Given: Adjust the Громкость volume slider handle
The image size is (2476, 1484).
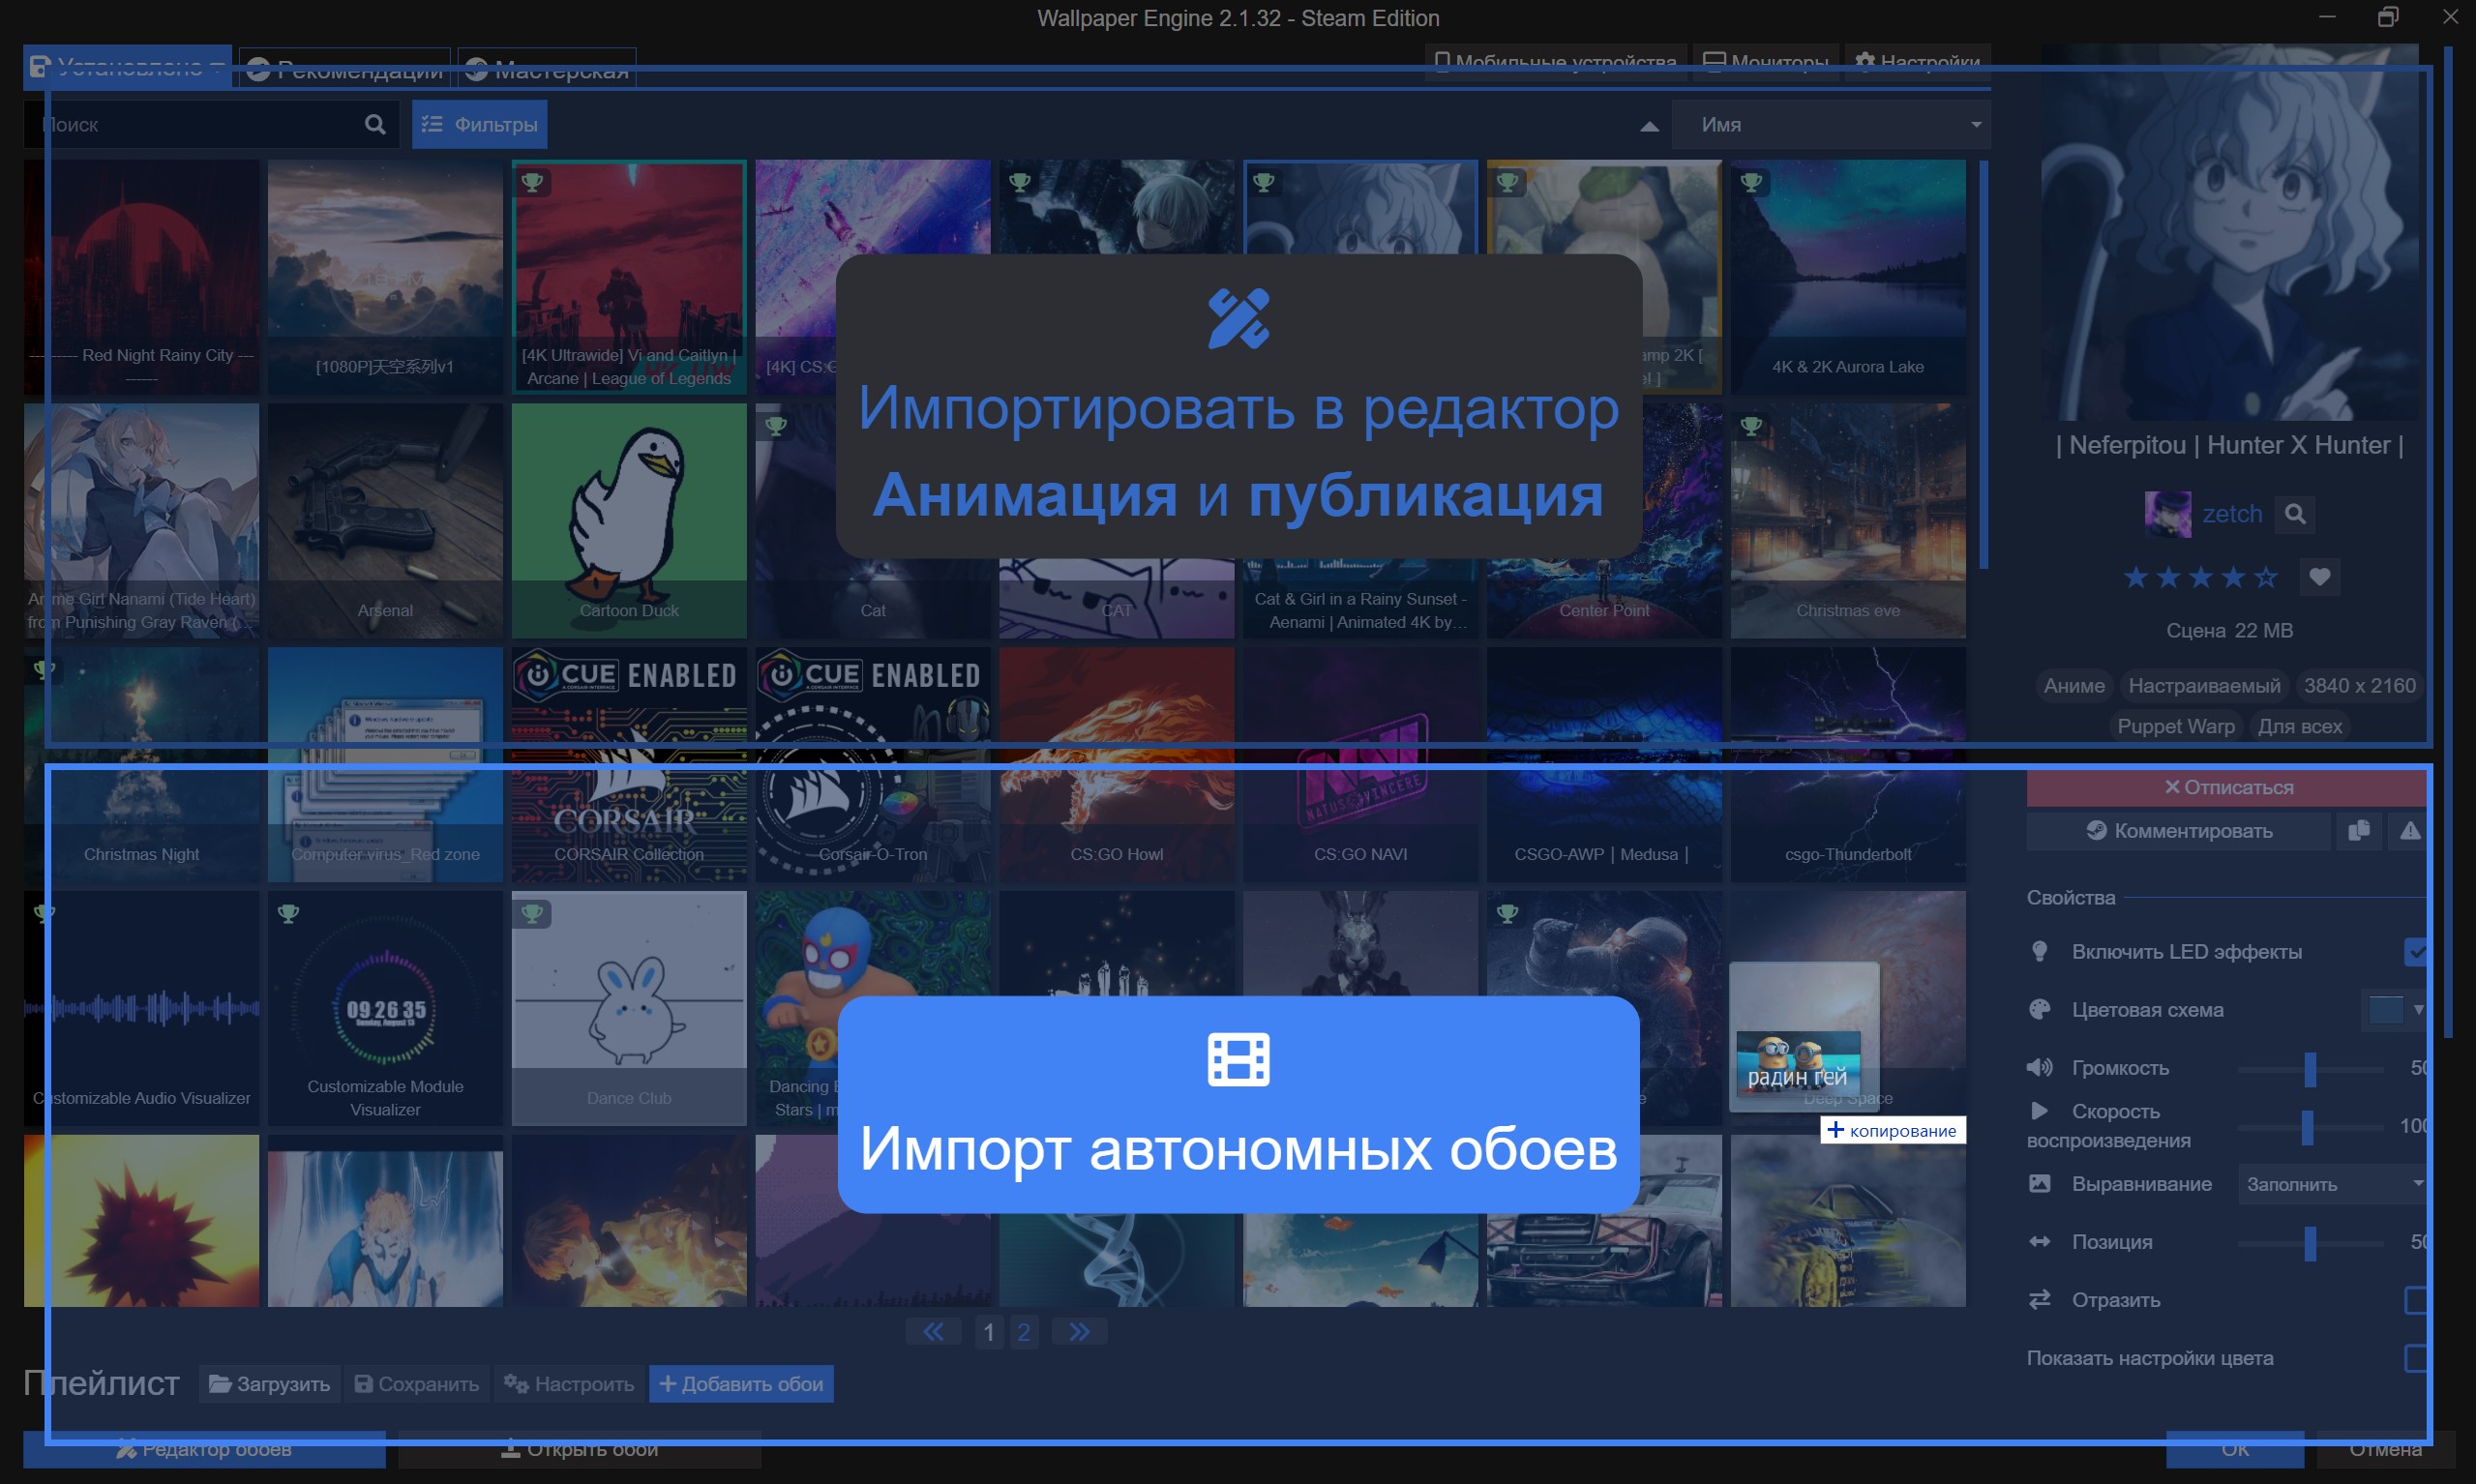Looking at the screenshot, I should [2310, 1068].
